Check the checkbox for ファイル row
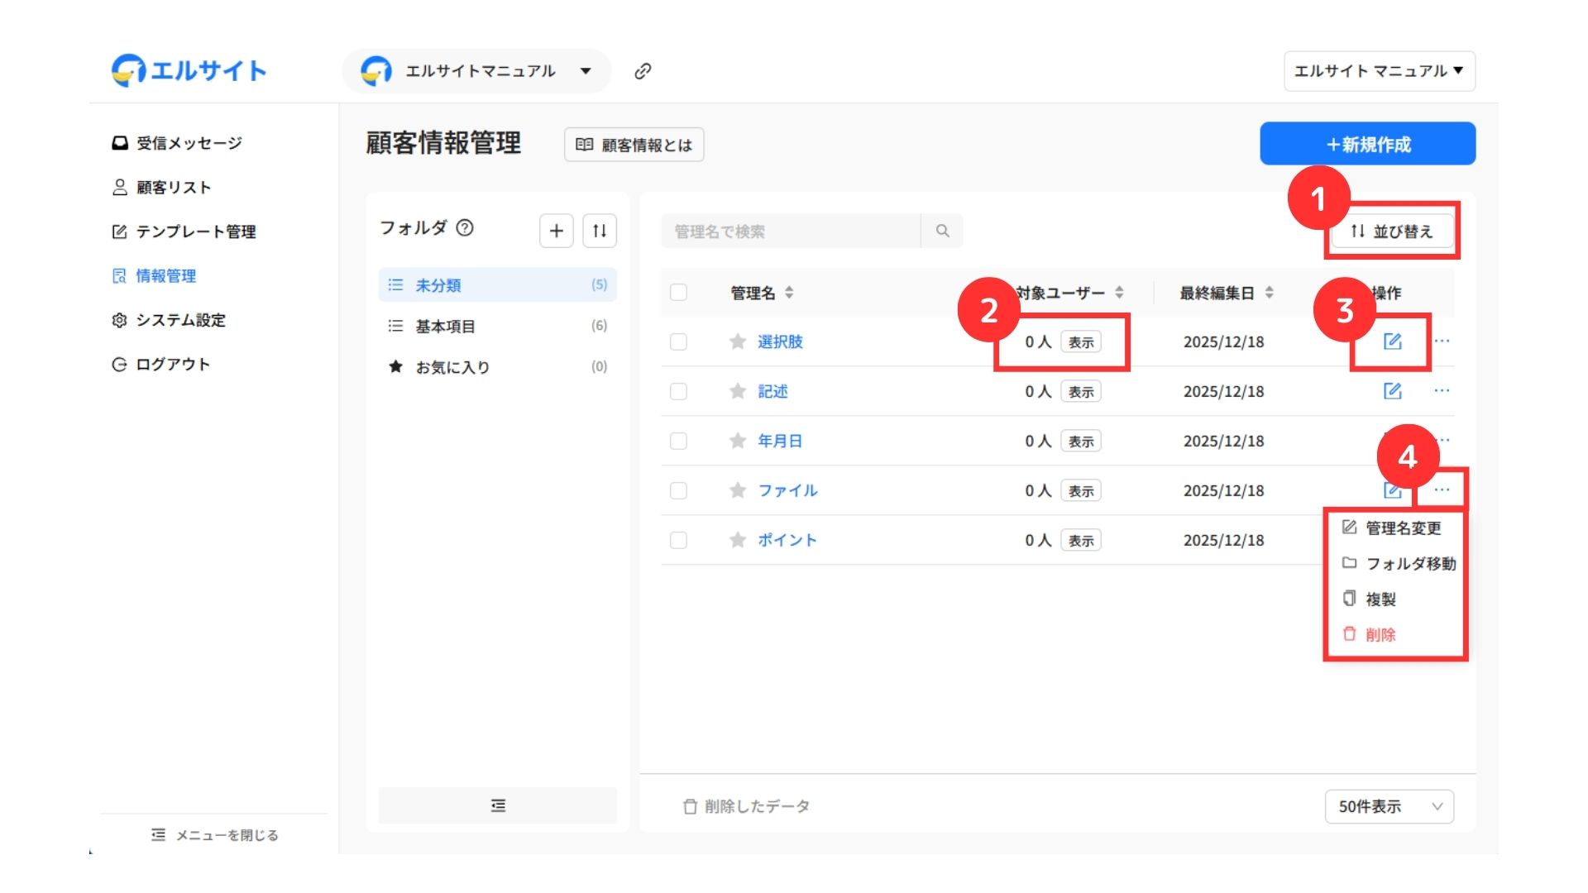Viewport: 1588px width, 893px height. coord(678,490)
